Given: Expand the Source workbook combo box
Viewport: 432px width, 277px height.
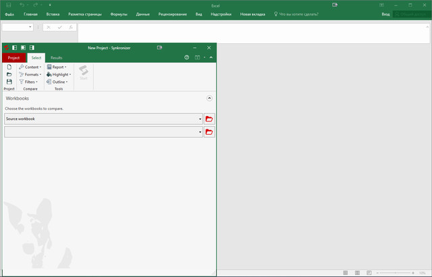Looking at the screenshot, I should (200, 119).
